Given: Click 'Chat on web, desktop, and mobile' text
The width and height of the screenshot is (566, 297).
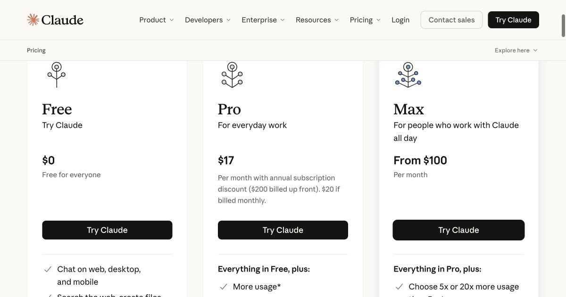Looking at the screenshot, I should 99,276.
